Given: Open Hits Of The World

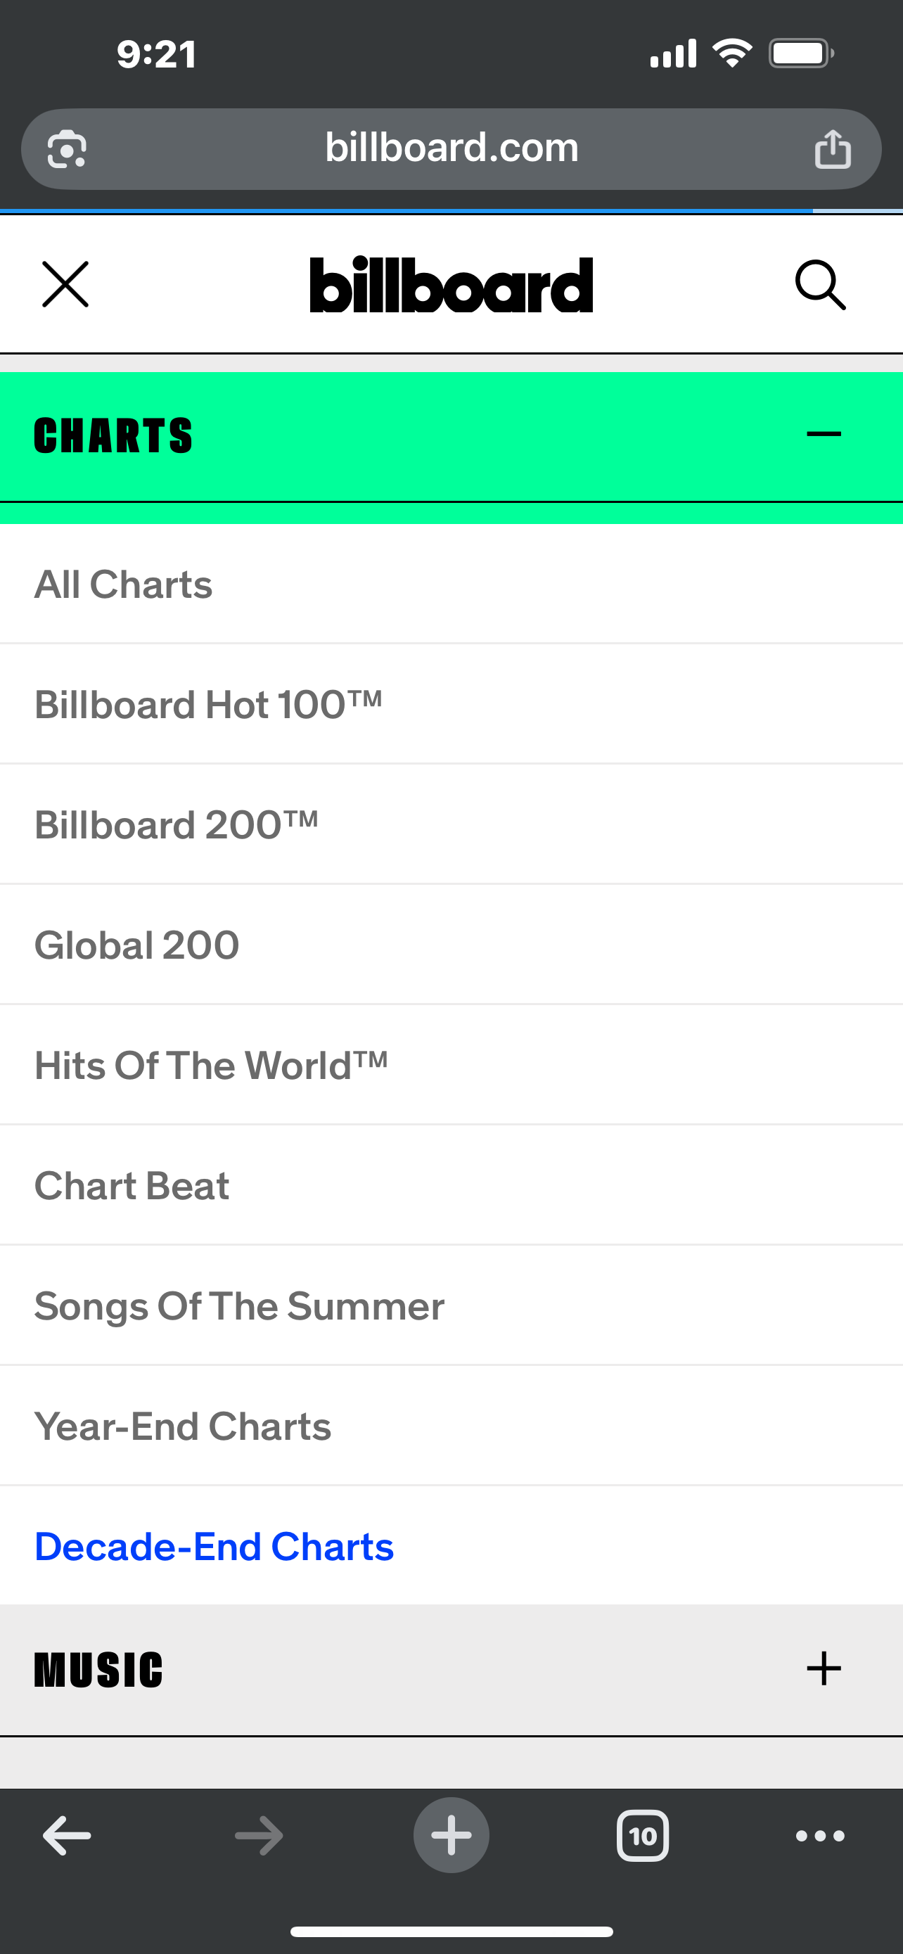Looking at the screenshot, I should pyautogui.click(x=211, y=1065).
